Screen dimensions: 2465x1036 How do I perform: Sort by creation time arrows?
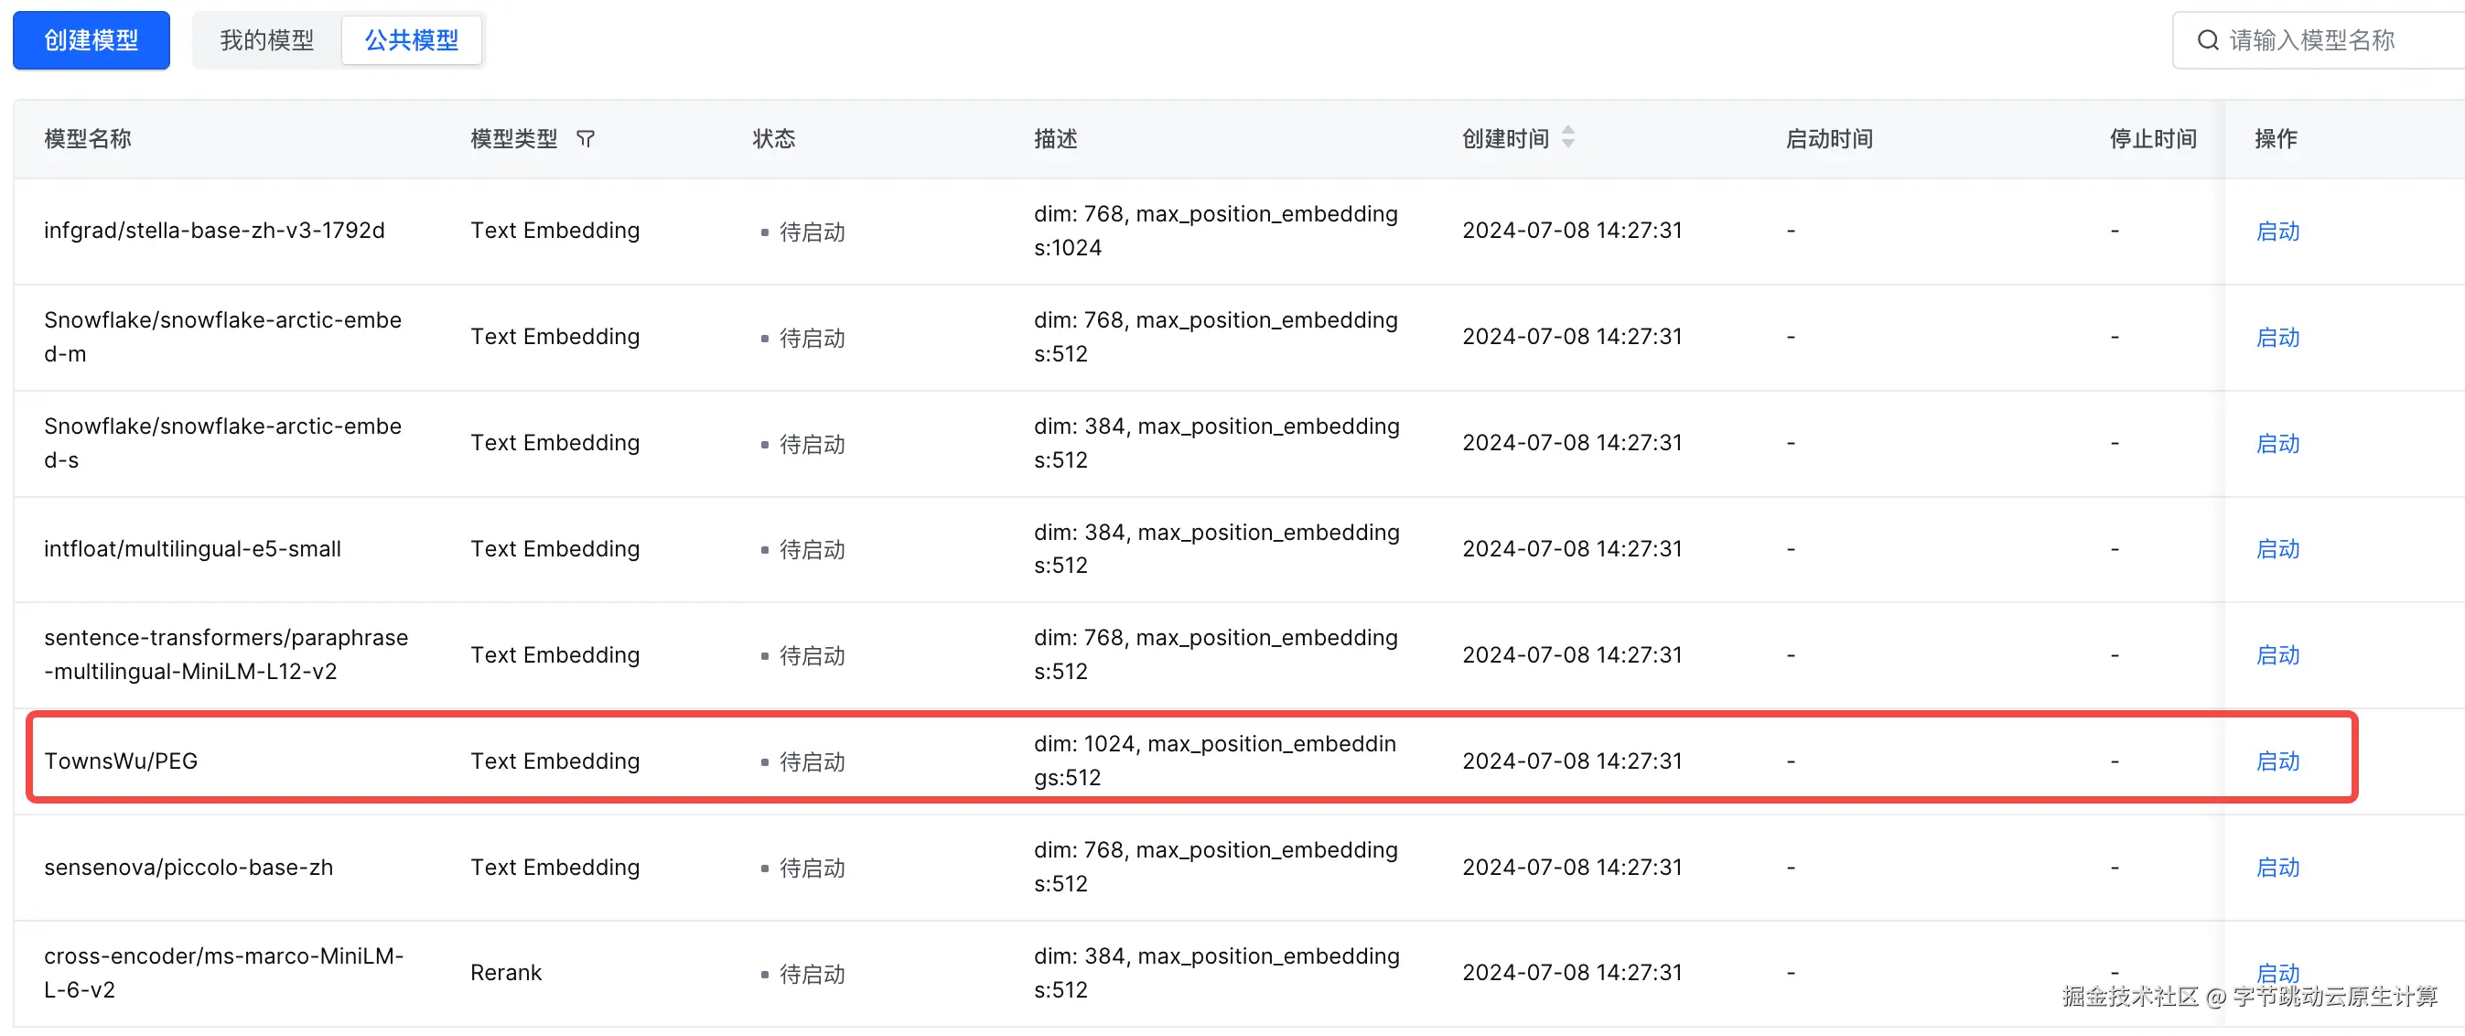click(1567, 137)
